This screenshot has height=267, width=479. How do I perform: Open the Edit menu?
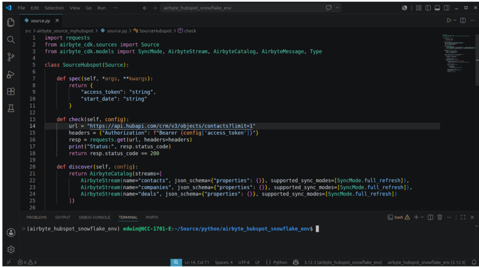click(35, 8)
